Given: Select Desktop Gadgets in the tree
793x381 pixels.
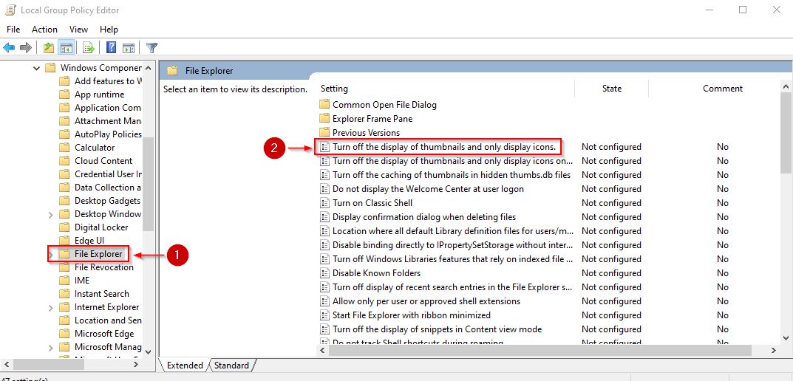Looking at the screenshot, I should 108,201.
